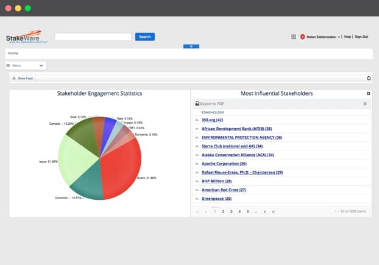The image size is (379, 265).
Task: Go to page 2 of stakeholders
Action: [x=223, y=211]
